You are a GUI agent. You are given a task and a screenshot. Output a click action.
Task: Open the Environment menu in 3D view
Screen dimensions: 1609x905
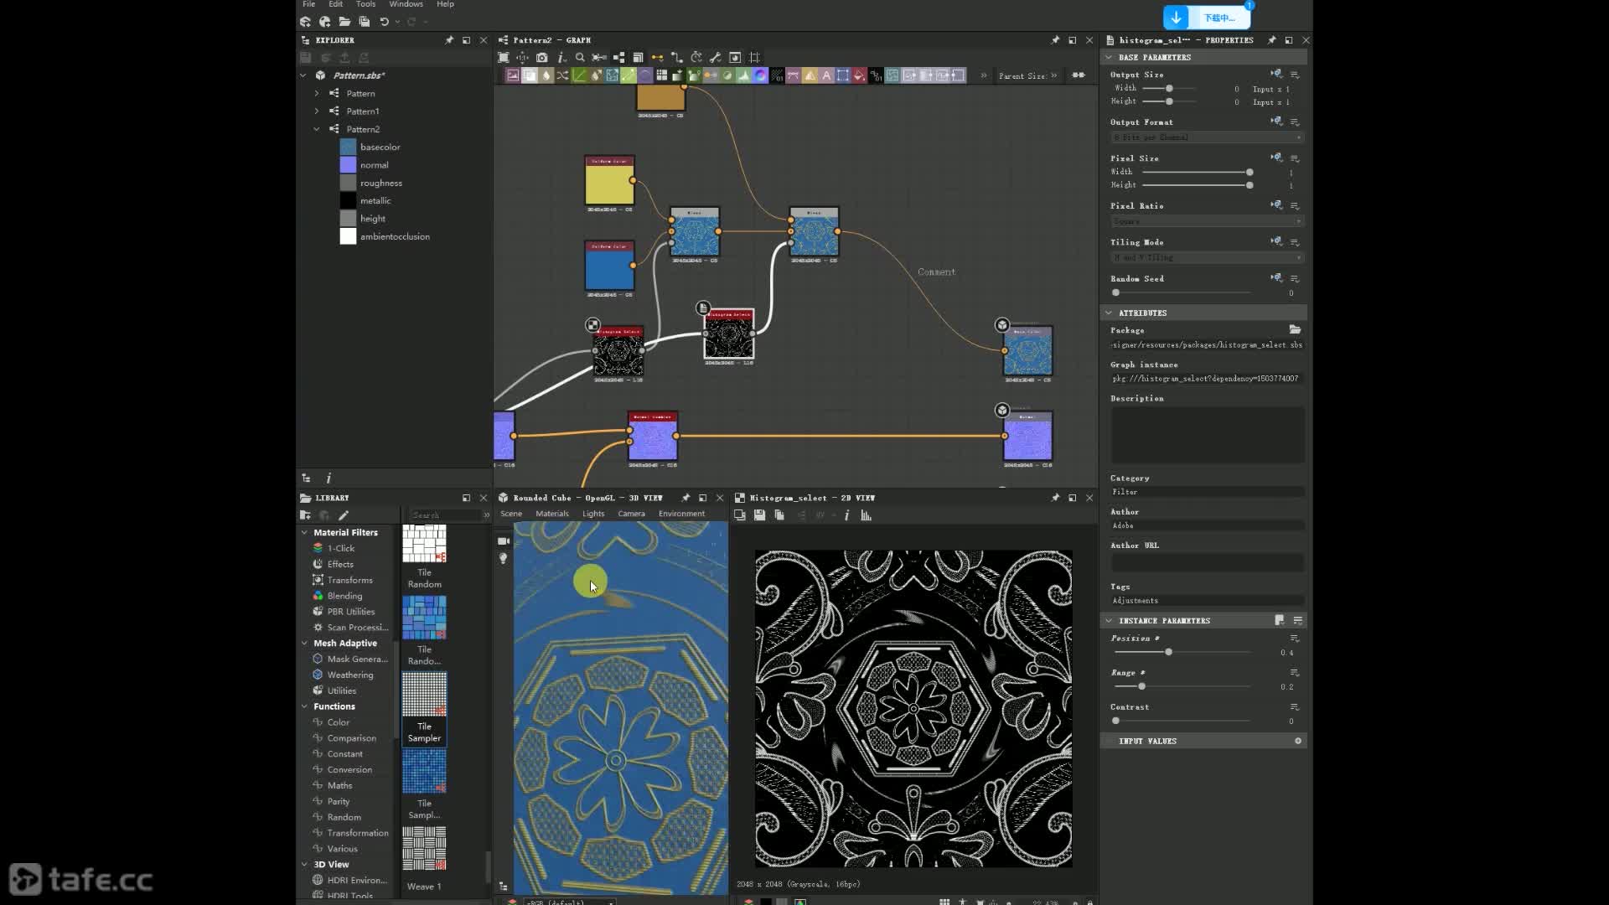[682, 514]
